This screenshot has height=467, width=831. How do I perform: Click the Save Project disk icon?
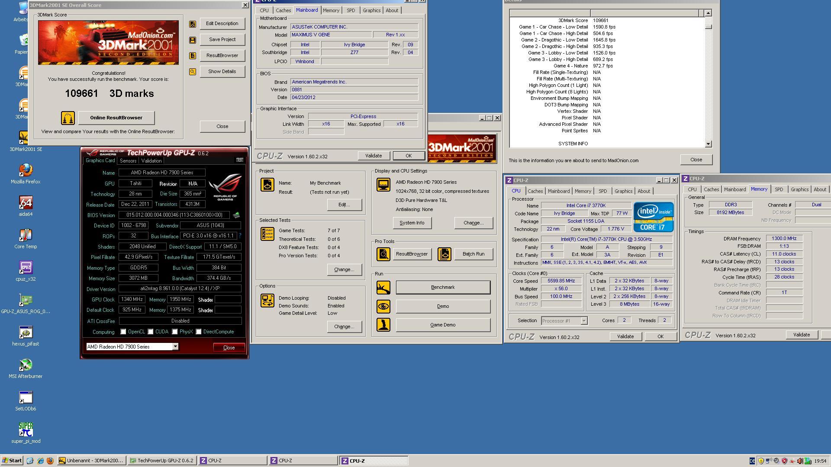click(x=193, y=40)
